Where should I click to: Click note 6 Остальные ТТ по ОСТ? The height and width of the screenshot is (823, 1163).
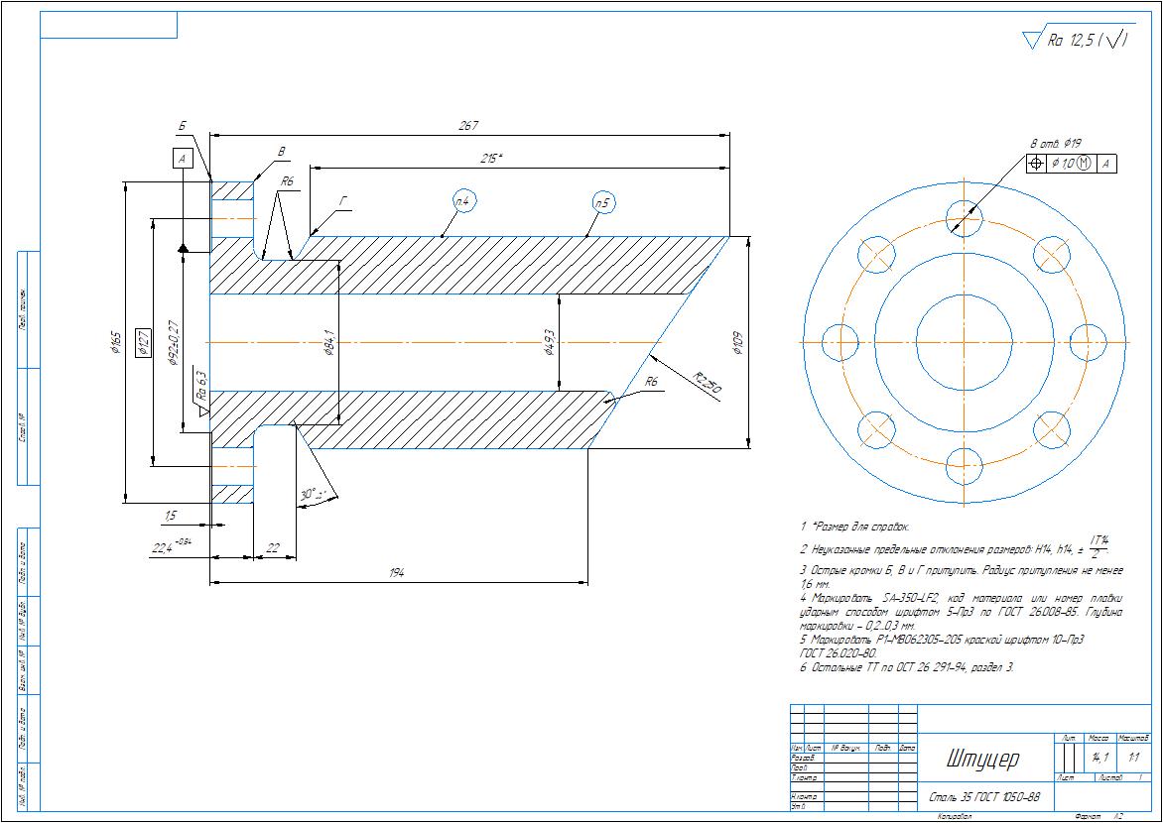[x=907, y=666]
